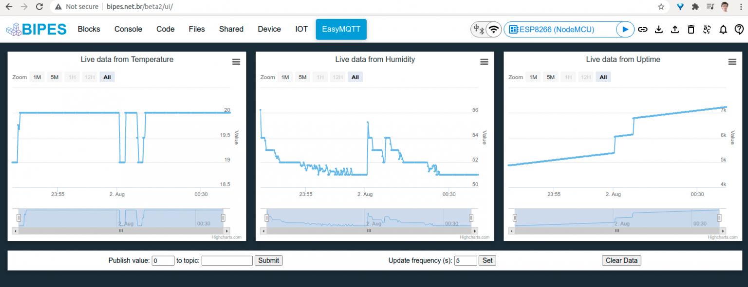Click the trash icon to delete
748x287 pixels.
pos(691,29)
